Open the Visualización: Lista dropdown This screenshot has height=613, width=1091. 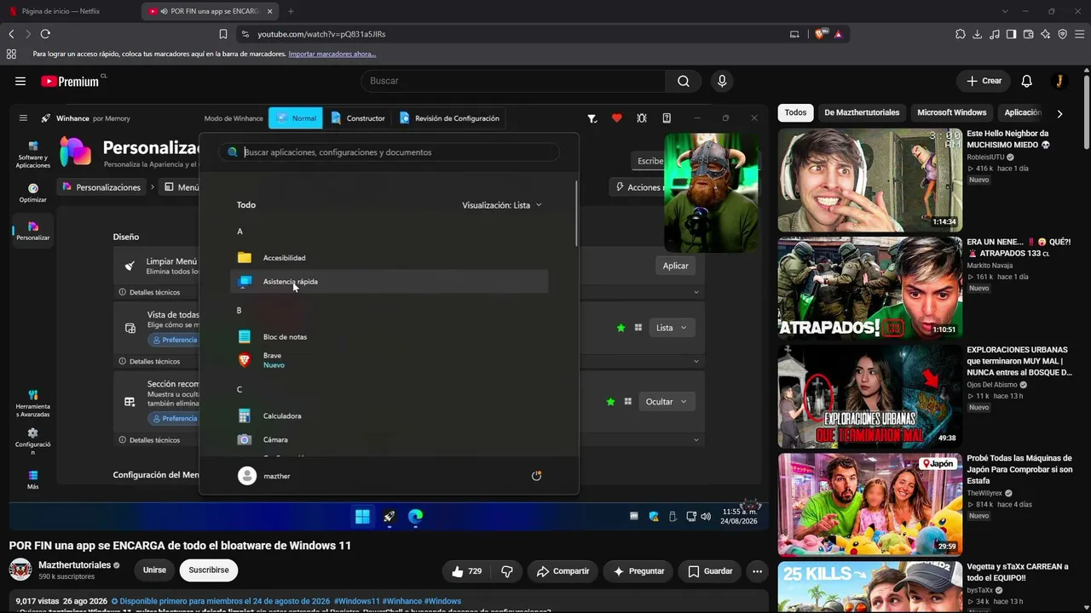tap(502, 205)
